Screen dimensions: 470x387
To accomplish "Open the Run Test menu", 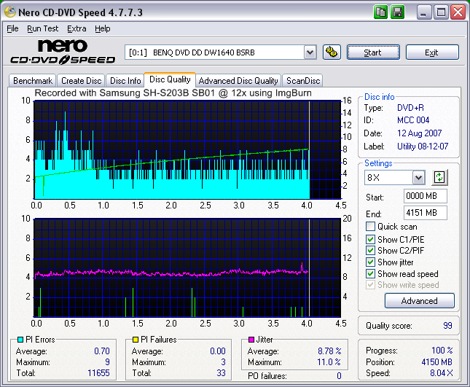I will tap(42, 28).
